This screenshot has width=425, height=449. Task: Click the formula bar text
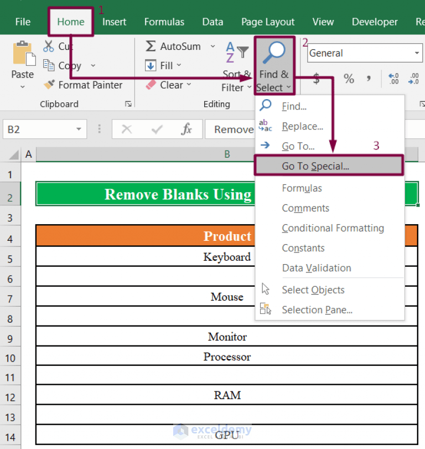tap(234, 130)
